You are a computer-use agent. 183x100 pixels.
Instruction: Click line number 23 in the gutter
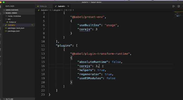click(x=43, y=95)
